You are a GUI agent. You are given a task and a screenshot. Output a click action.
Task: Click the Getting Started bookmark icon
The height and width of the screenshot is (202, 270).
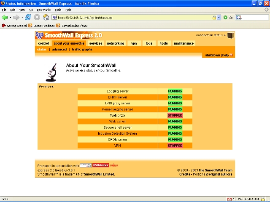4,26
